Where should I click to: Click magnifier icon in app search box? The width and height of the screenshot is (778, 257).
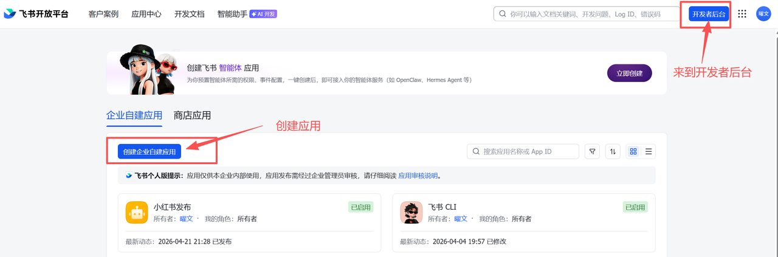[476, 151]
